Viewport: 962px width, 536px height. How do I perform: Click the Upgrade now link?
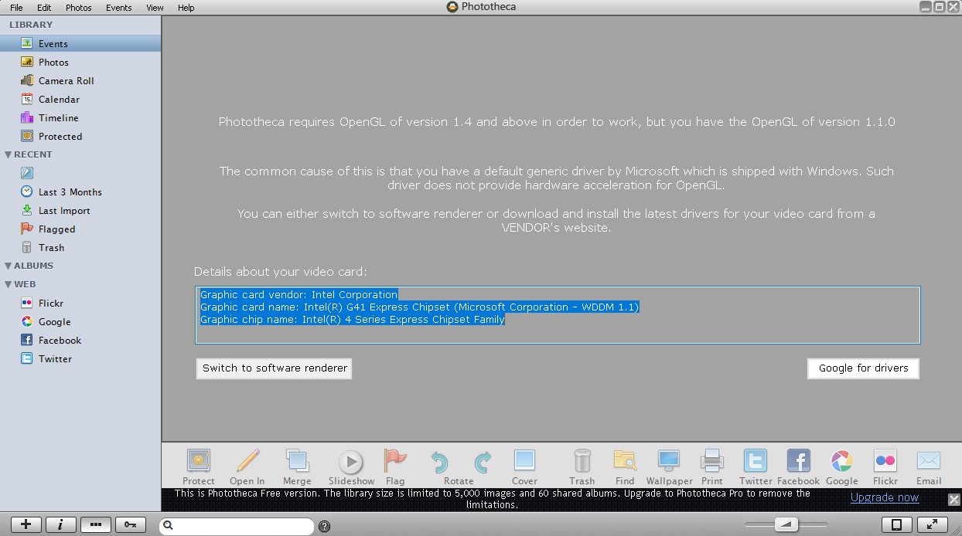tap(884, 497)
